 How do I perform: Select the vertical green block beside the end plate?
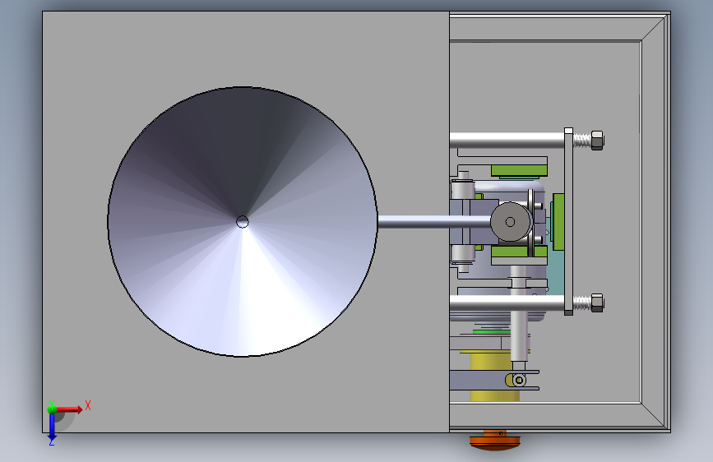(559, 221)
